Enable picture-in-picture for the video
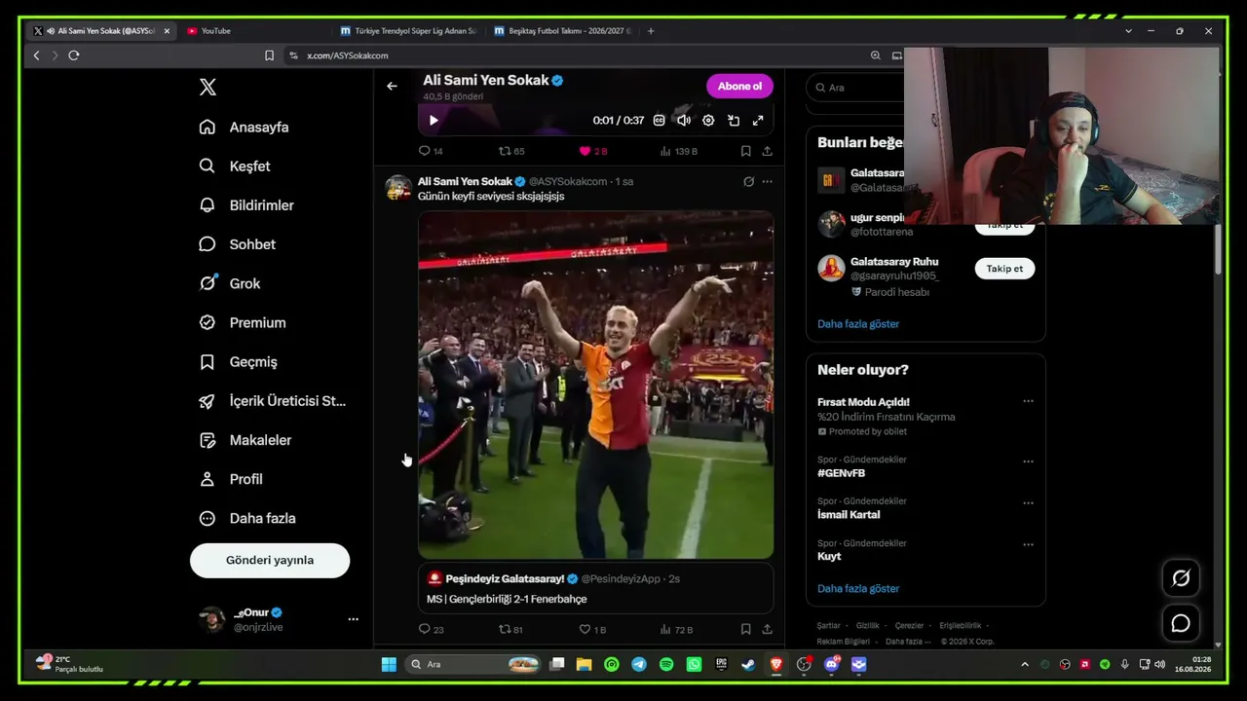 (734, 121)
